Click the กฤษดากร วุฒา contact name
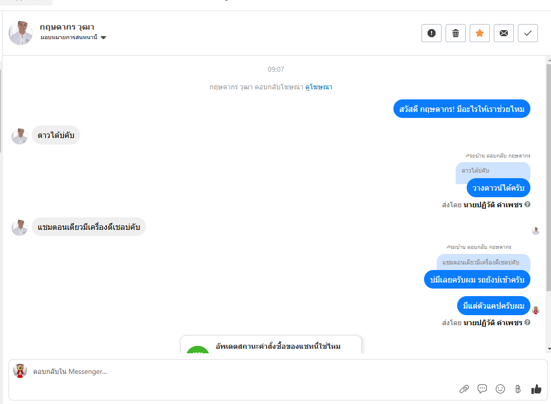 pyautogui.click(x=67, y=27)
